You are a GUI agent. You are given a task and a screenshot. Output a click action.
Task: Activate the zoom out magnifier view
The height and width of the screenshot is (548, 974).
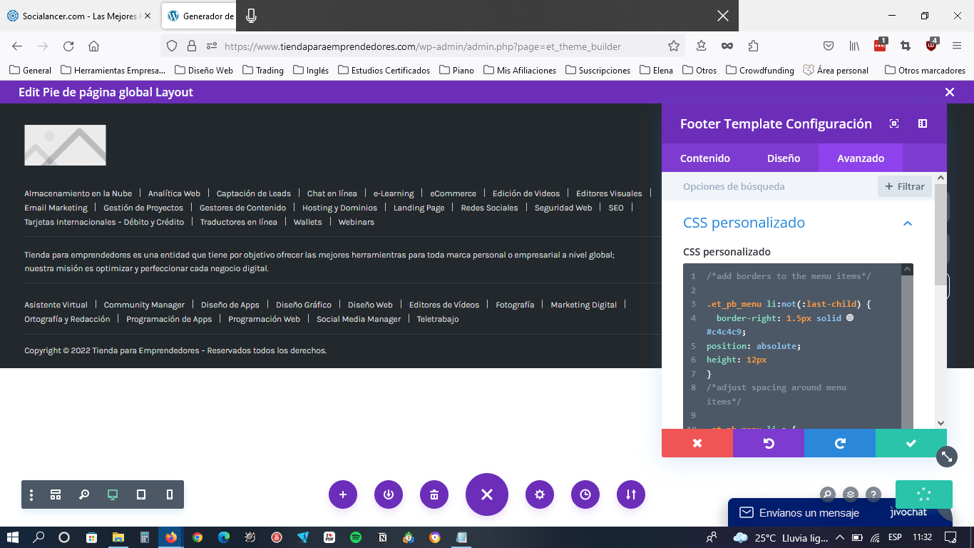coord(84,494)
